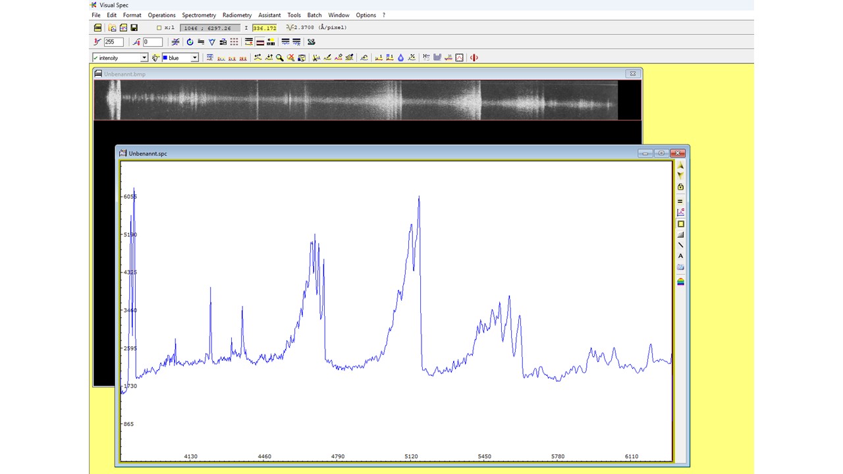
Task: Open the Spectrometry menu
Action: pyautogui.click(x=199, y=15)
